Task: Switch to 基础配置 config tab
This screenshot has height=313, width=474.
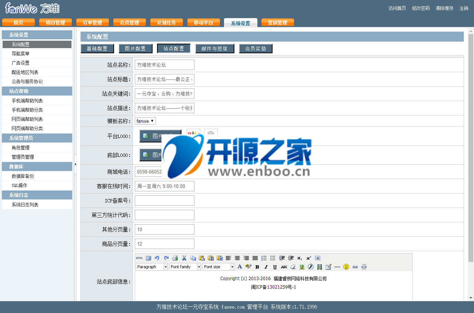Action: tap(97, 48)
